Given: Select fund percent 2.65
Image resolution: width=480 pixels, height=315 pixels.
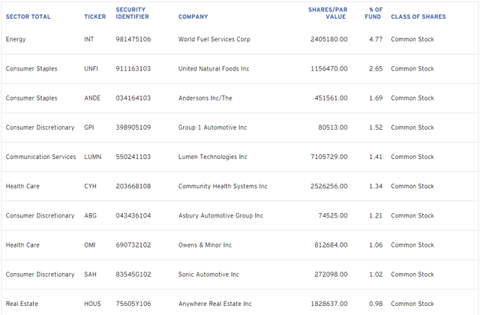Looking at the screenshot, I should pyautogui.click(x=376, y=68).
